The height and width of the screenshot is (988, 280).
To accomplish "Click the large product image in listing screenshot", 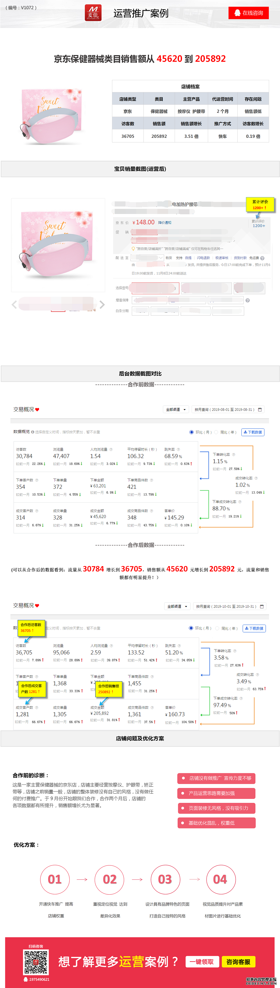I will pos(58,245).
